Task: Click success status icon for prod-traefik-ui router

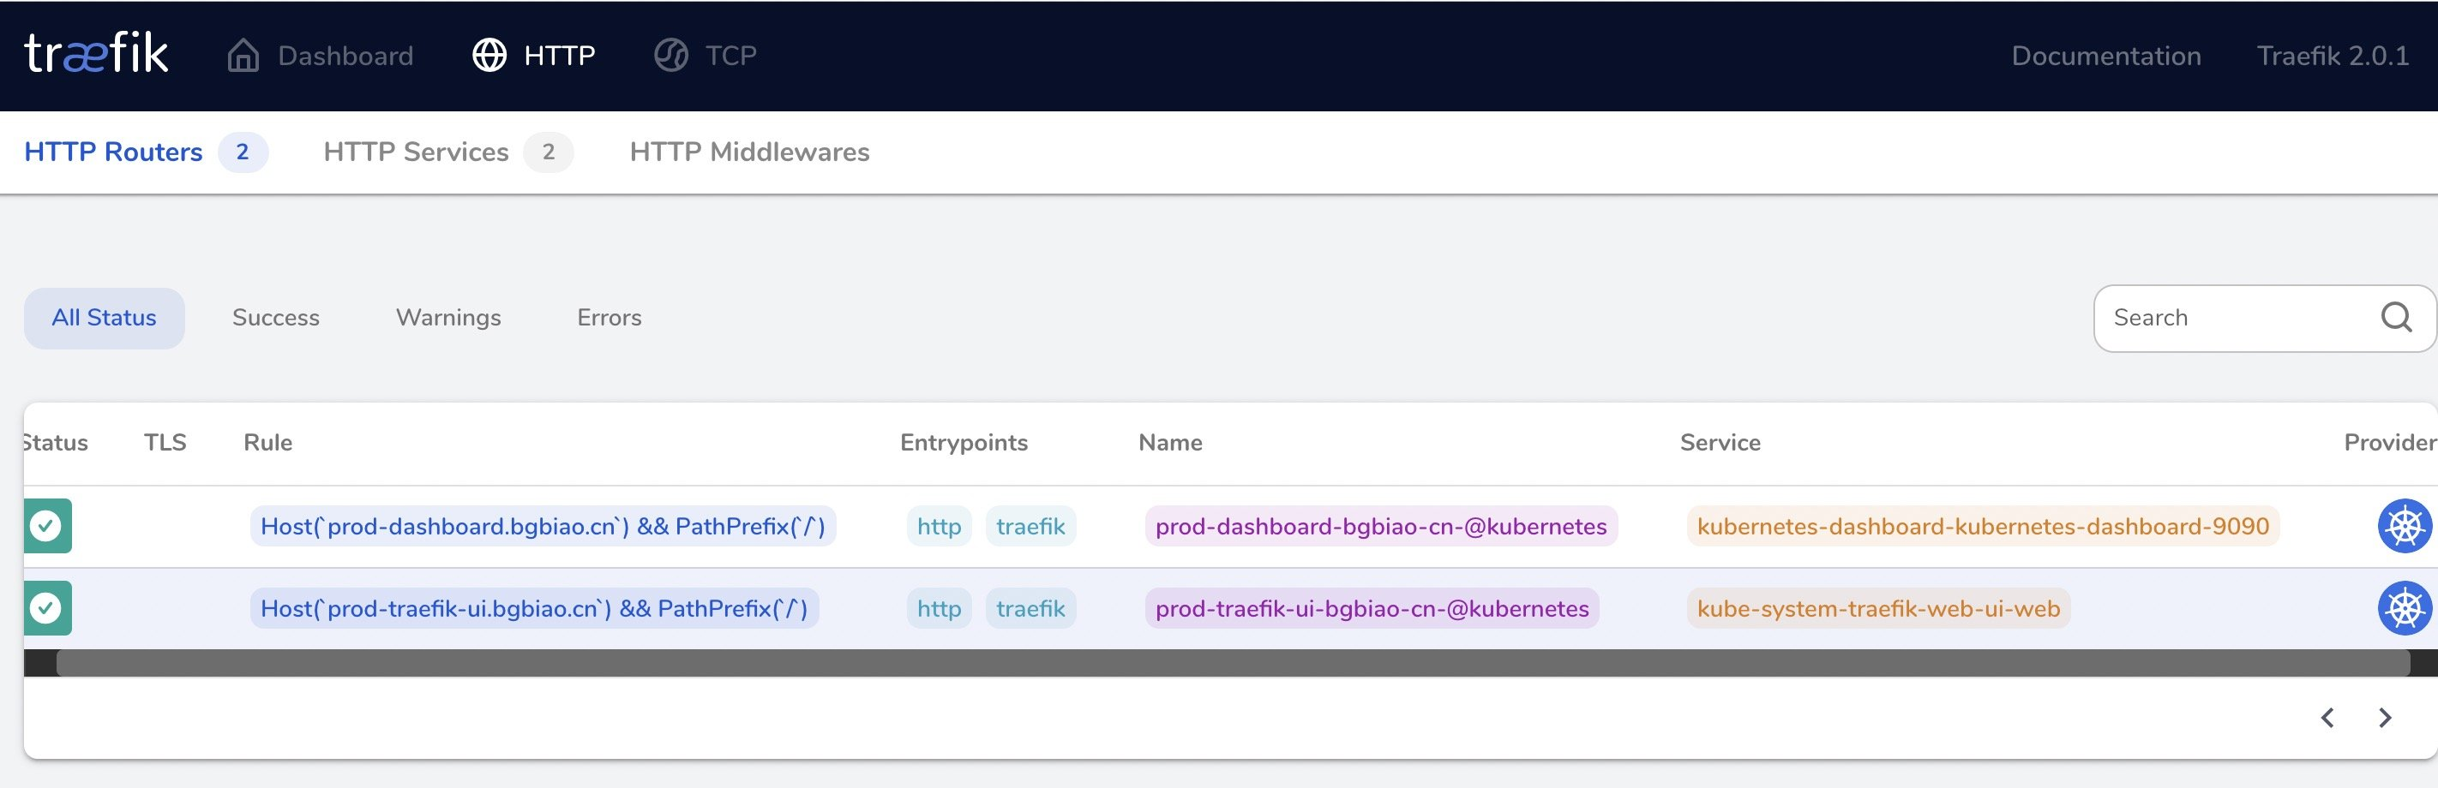Action: (x=46, y=608)
